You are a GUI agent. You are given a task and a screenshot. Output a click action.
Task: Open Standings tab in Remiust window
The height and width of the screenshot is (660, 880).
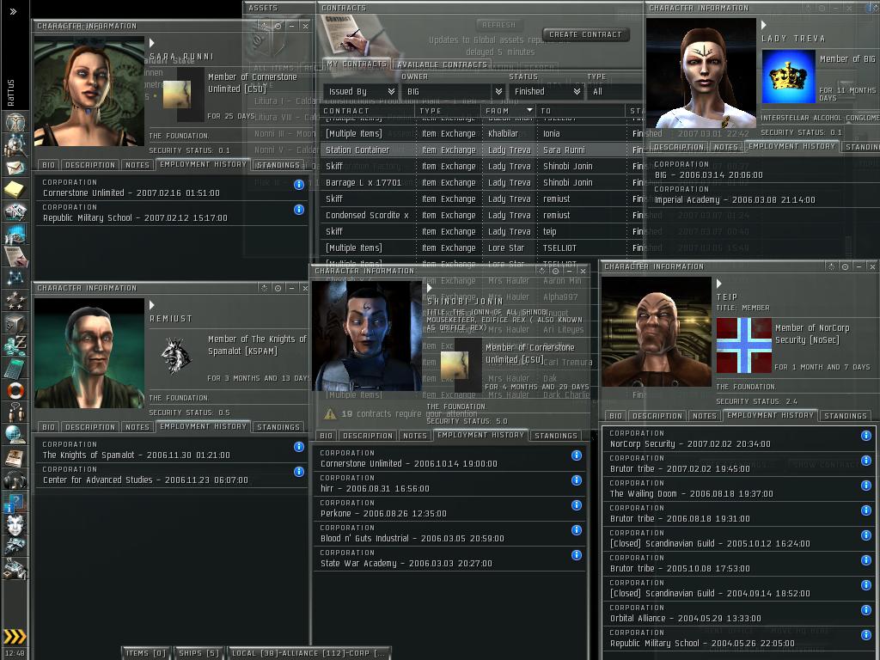(278, 427)
